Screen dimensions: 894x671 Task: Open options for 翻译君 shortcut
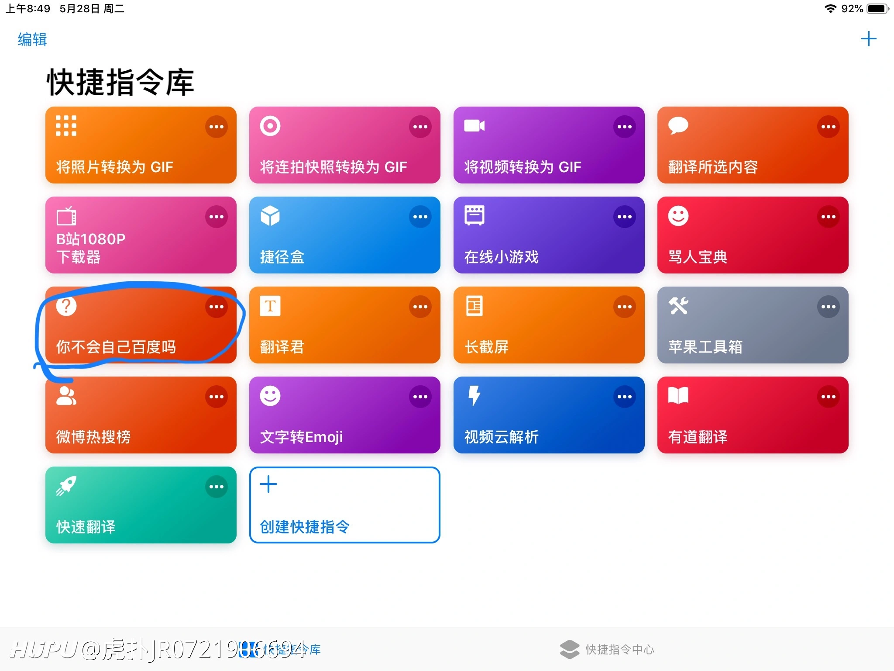[420, 307]
